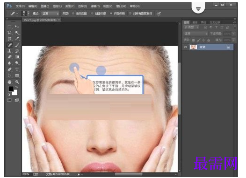Open the 文件(F) menu
The width and height of the screenshot is (246, 178).
[x=20, y=6]
